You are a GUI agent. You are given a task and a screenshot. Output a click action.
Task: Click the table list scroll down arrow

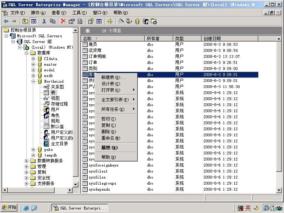(x=279, y=190)
